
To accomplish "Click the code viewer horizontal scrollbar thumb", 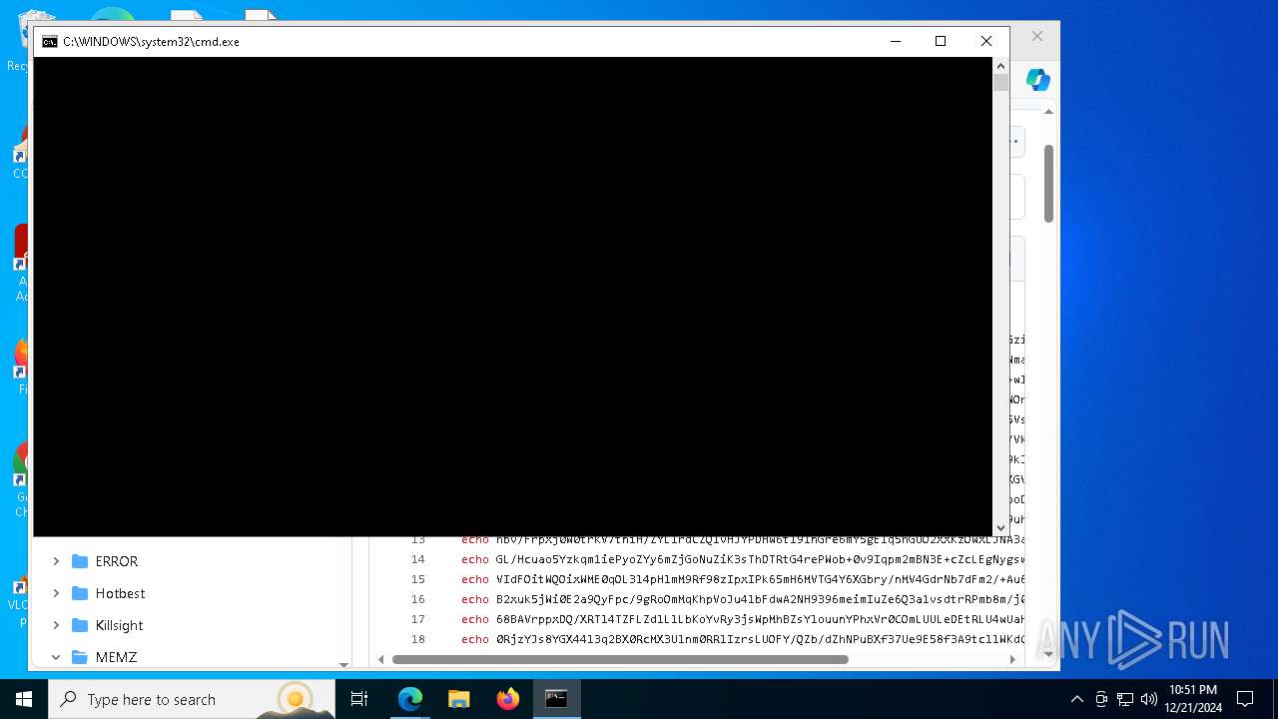I will coord(620,659).
